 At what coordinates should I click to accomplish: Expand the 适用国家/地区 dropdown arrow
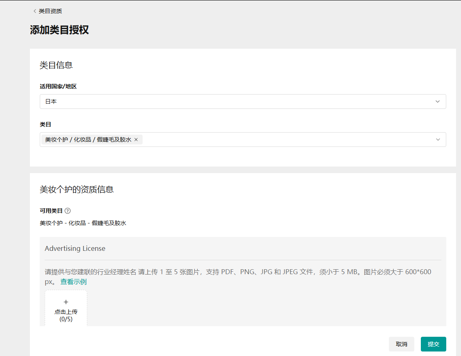point(438,101)
